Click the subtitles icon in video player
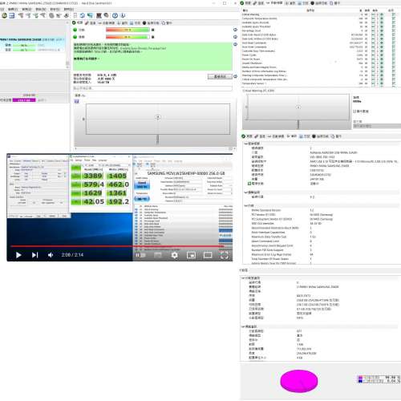 158,255
